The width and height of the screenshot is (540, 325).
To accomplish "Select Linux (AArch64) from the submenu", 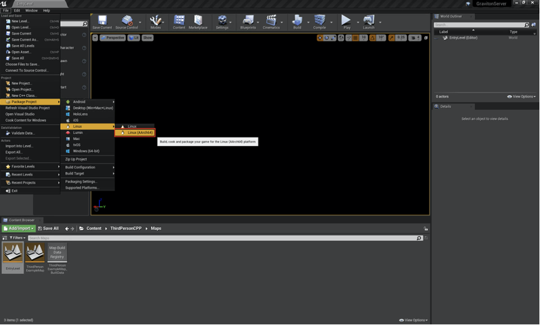I will [140, 133].
